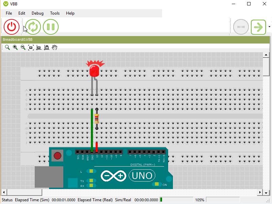Click the vertical scrollbar thumb

266,67
